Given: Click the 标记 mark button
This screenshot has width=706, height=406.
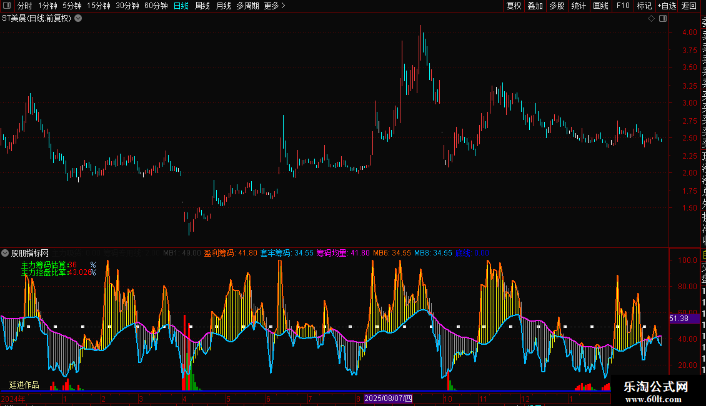Looking at the screenshot, I should pyautogui.click(x=644, y=6).
